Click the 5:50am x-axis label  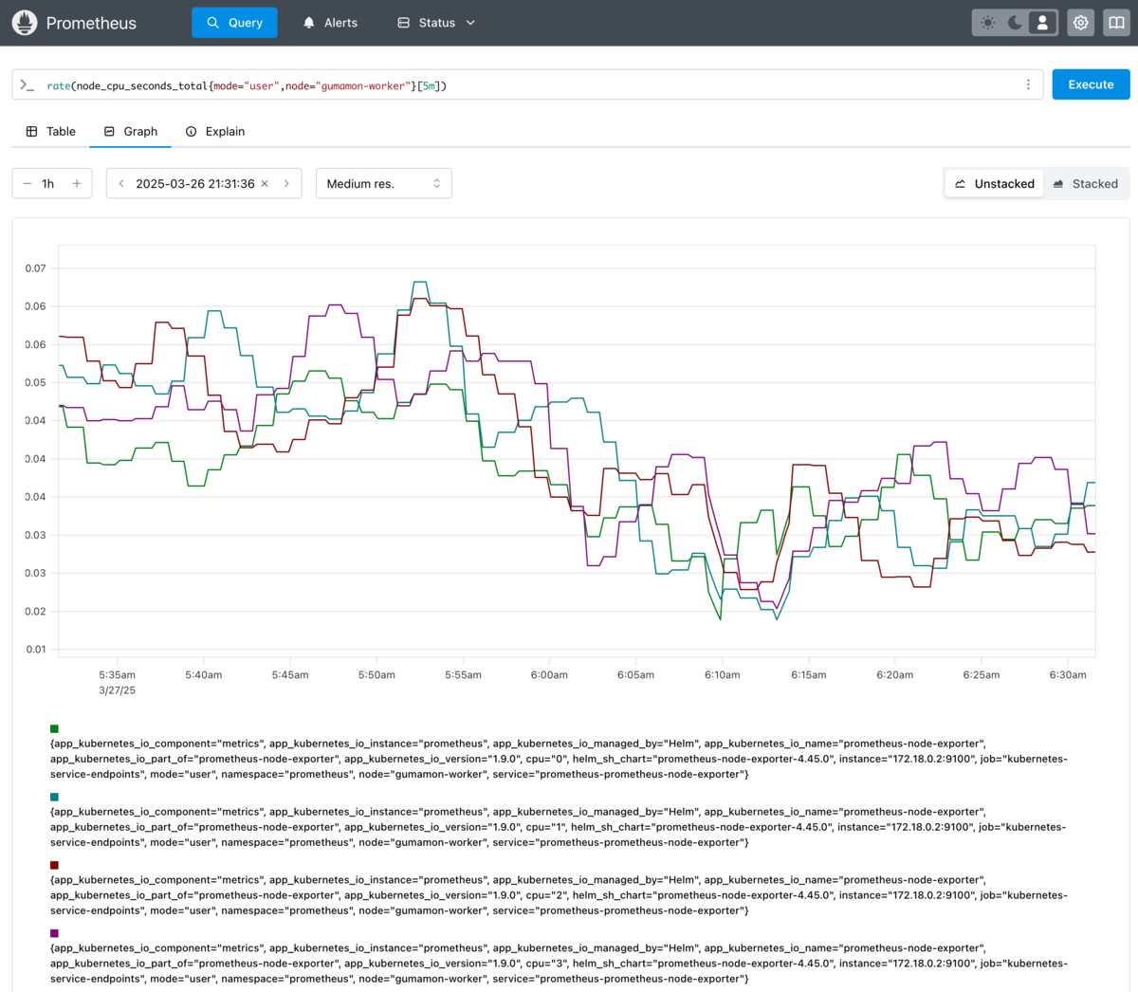[376, 675]
